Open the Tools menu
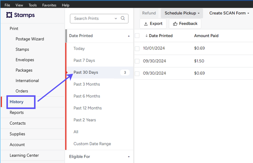 pyautogui.click(x=33, y=5)
